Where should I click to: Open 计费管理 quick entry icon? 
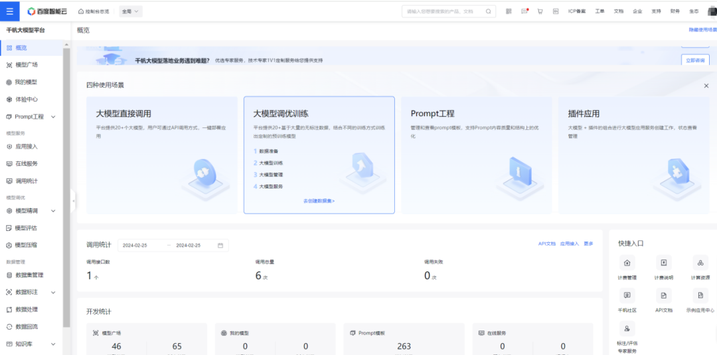click(627, 263)
